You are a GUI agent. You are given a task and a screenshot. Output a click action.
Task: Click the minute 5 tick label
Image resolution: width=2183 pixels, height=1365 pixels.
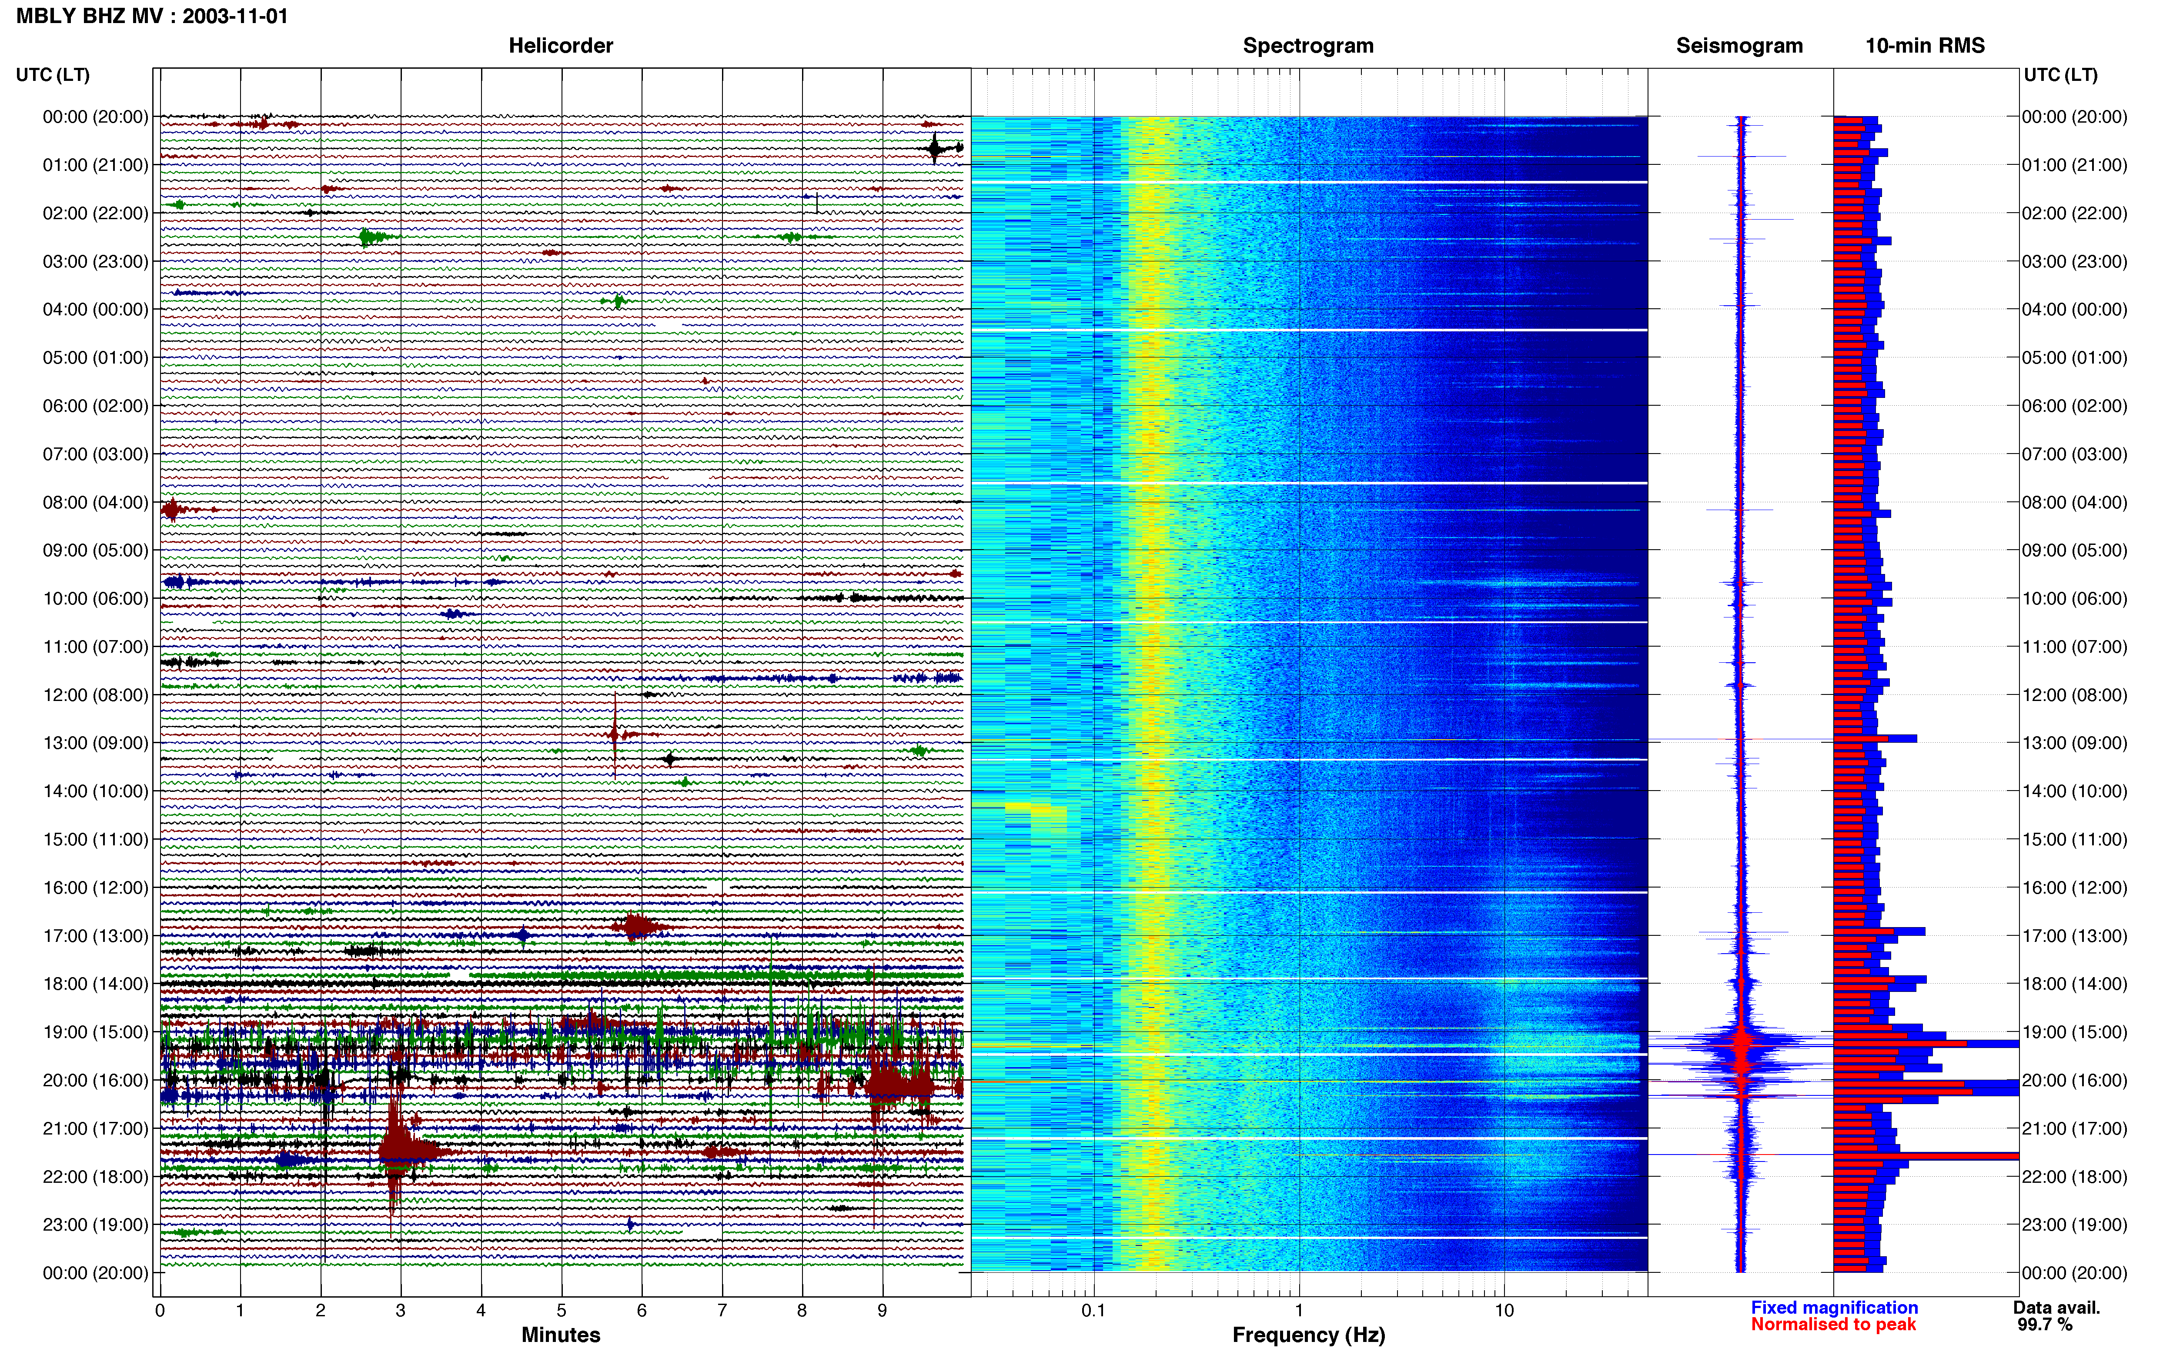[561, 1310]
